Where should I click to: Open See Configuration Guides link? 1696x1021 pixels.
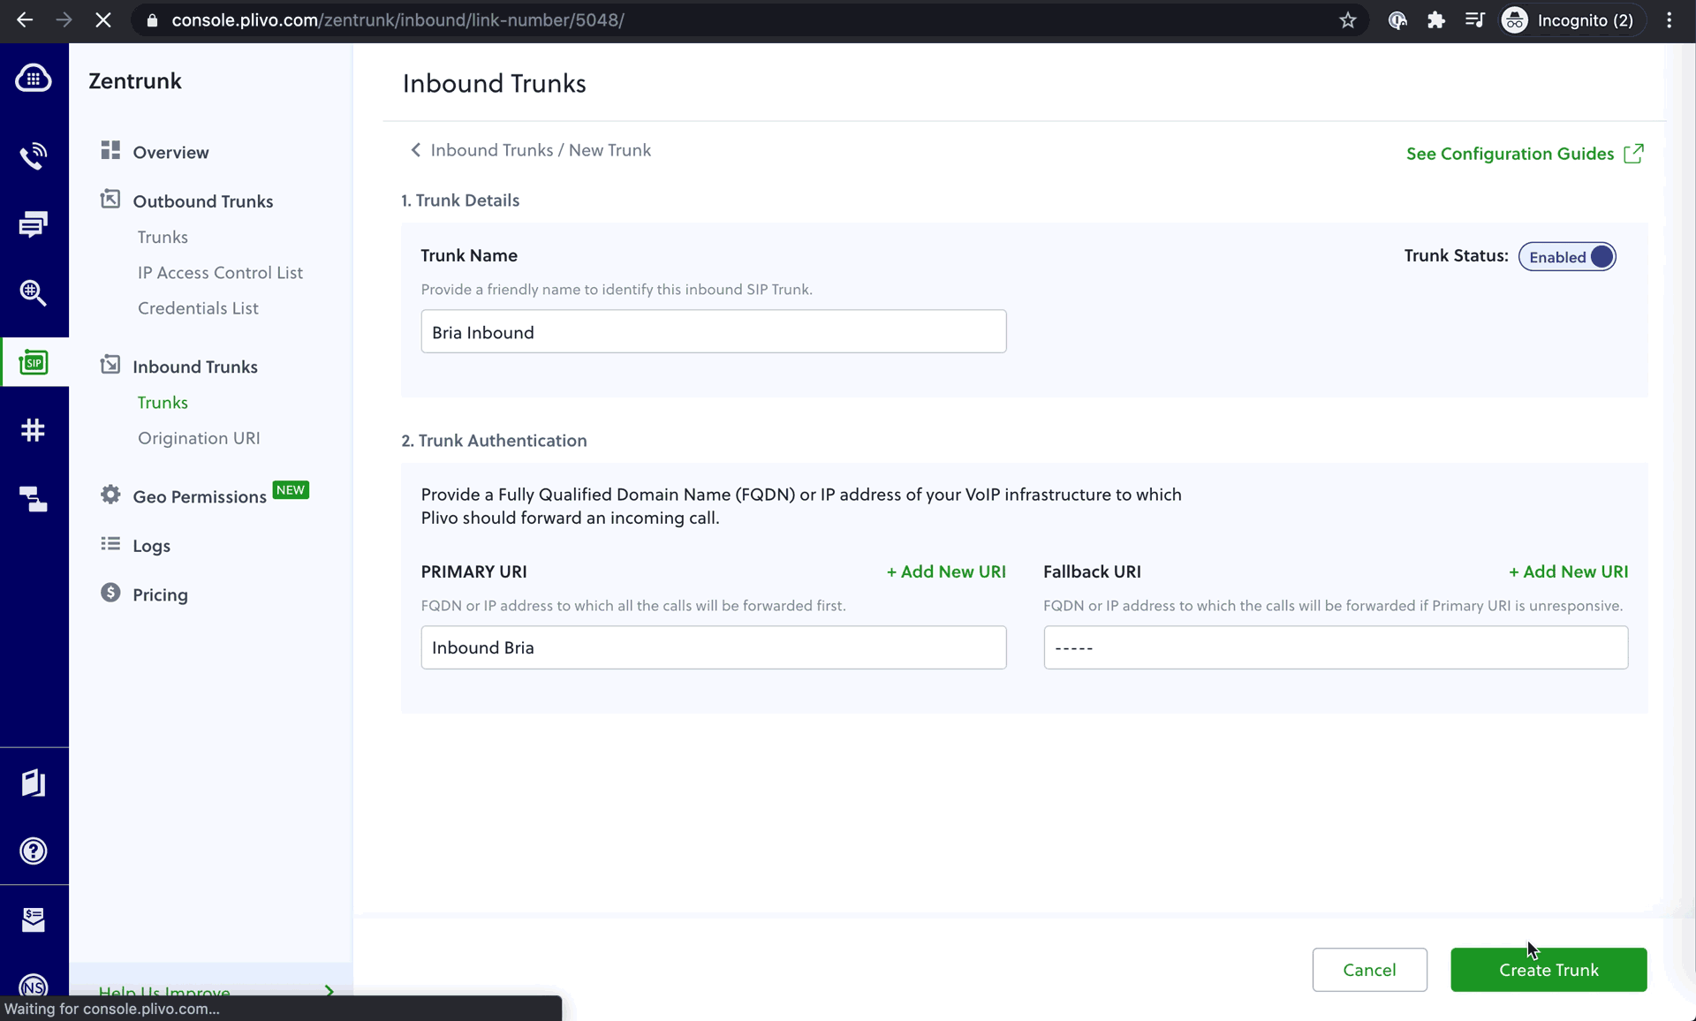[1510, 154]
